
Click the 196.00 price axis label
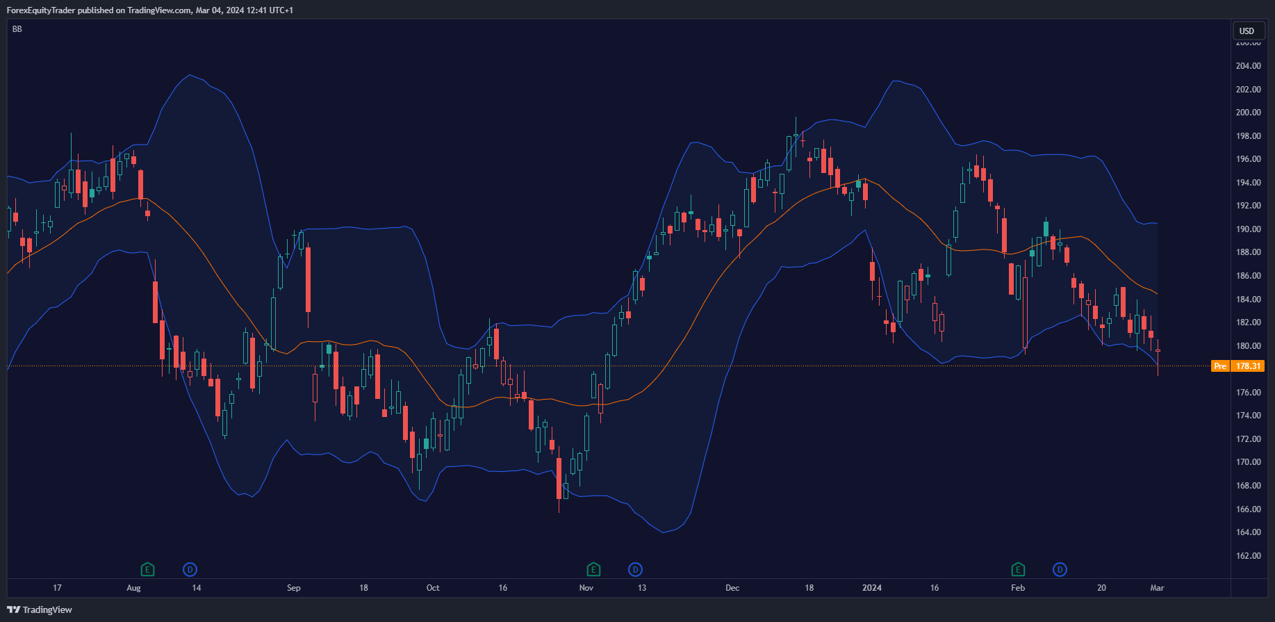[1248, 159]
